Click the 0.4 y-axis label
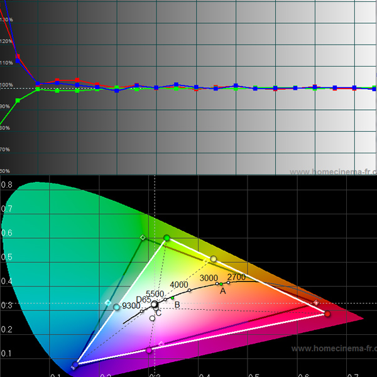The image size is (377, 377). [7, 281]
